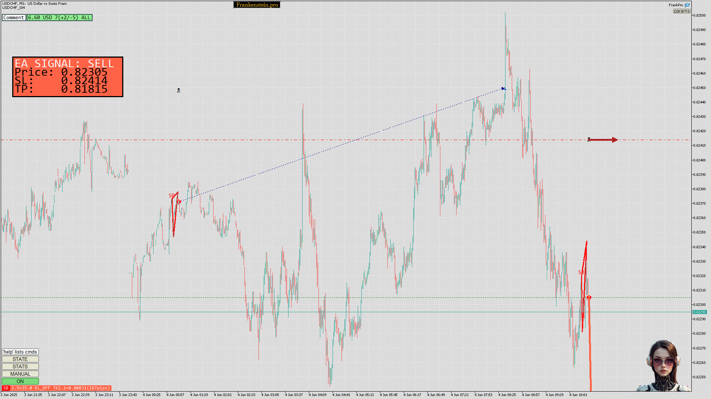Click the SB tag in bottom status strip
Image resolution: width=711 pixels, height=399 pixels.
[x=6, y=388]
